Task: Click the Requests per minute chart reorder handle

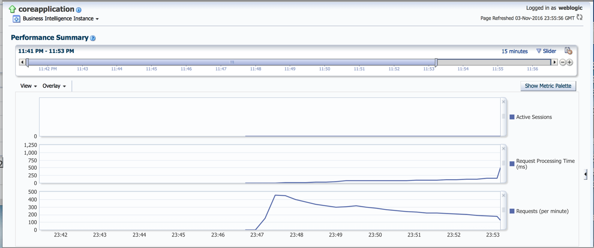Action: coord(504,210)
